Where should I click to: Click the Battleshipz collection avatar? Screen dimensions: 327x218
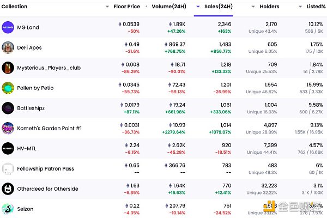(8, 108)
